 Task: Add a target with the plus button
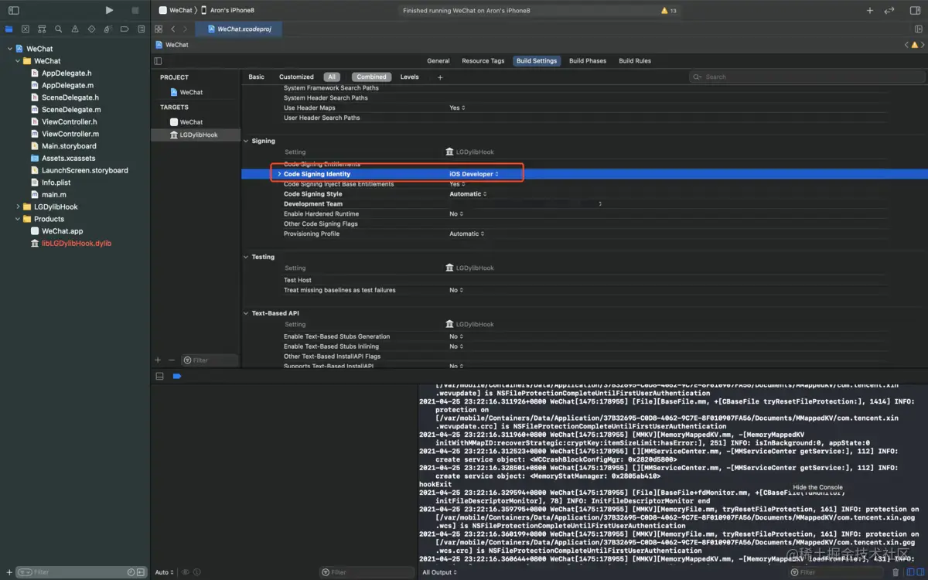[158, 360]
